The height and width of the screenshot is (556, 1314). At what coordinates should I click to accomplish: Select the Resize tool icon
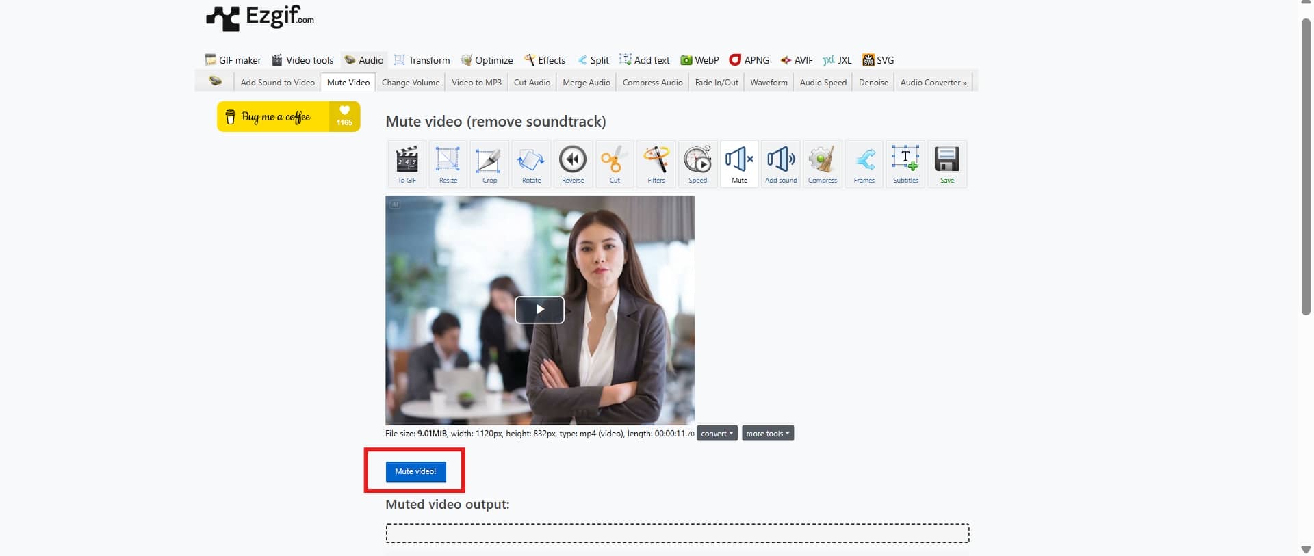tap(448, 164)
